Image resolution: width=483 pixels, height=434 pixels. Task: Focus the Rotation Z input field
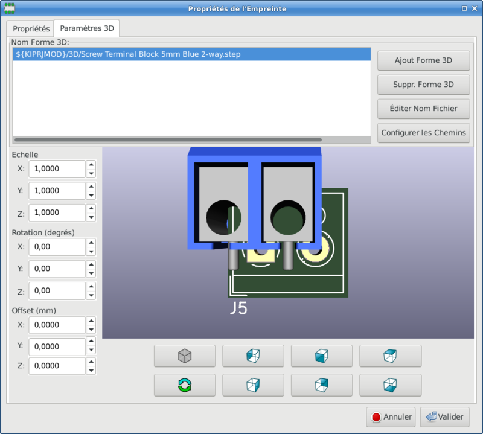[57, 290]
